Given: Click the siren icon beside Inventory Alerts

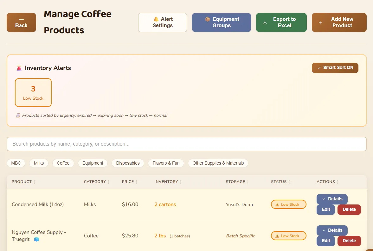Looking at the screenshot, I should [x=19, y=68].
